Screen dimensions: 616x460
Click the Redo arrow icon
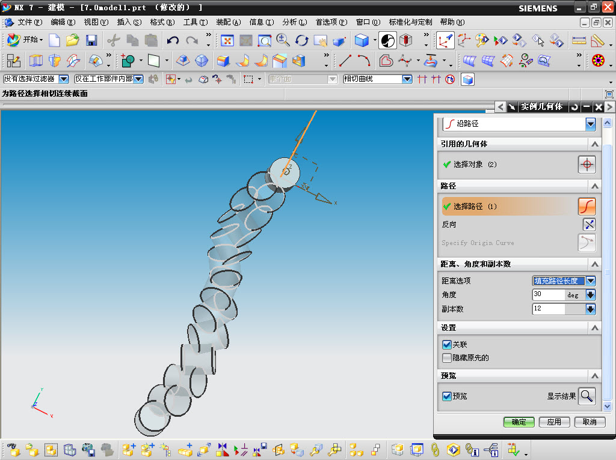pyautogui.click(x=192, y=40)
